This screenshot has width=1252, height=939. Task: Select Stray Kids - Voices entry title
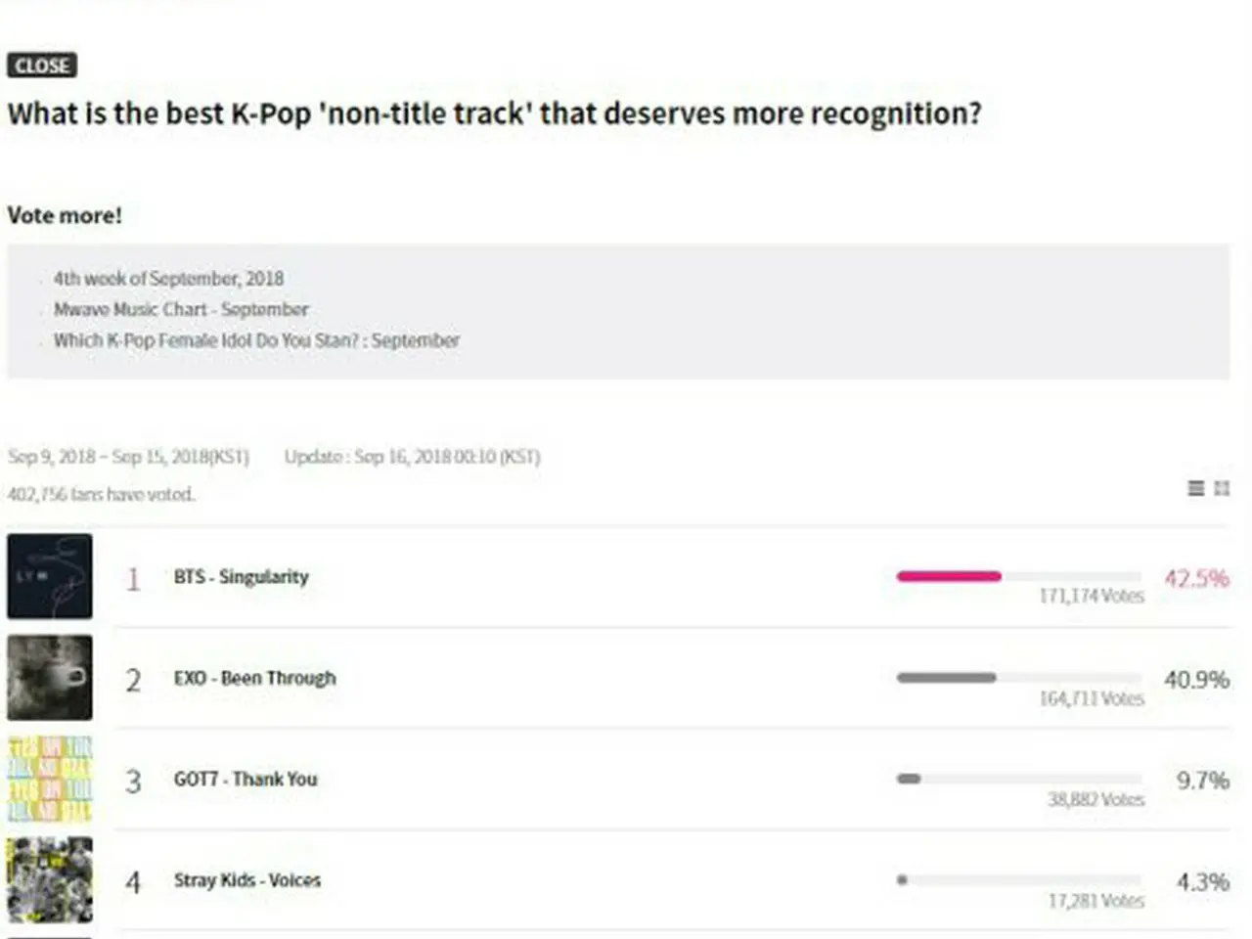pyautogui.click(x=247, y=880)
